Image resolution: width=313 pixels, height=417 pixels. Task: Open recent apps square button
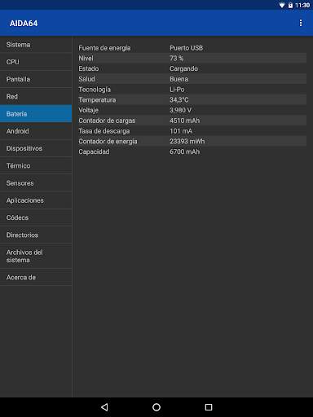[209, 407]
